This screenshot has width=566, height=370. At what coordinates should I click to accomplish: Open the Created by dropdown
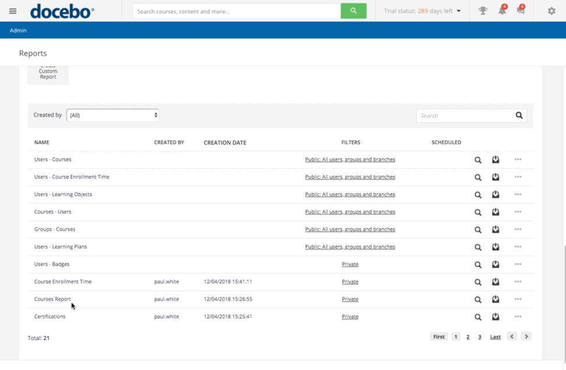click(113, 115)
